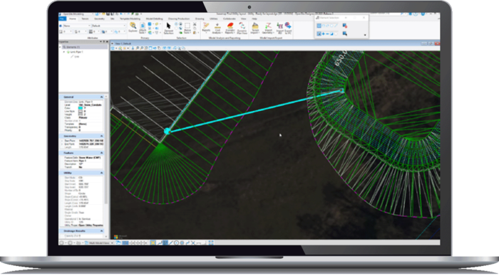
Task: Click the Fit View icon in the view toolbar
Action: tap(150, 48)
